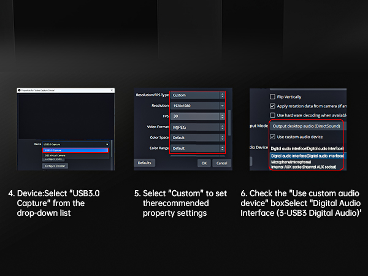Click the properties panel vertical scrollbar
368x276 pixels.
pos(229,123)
